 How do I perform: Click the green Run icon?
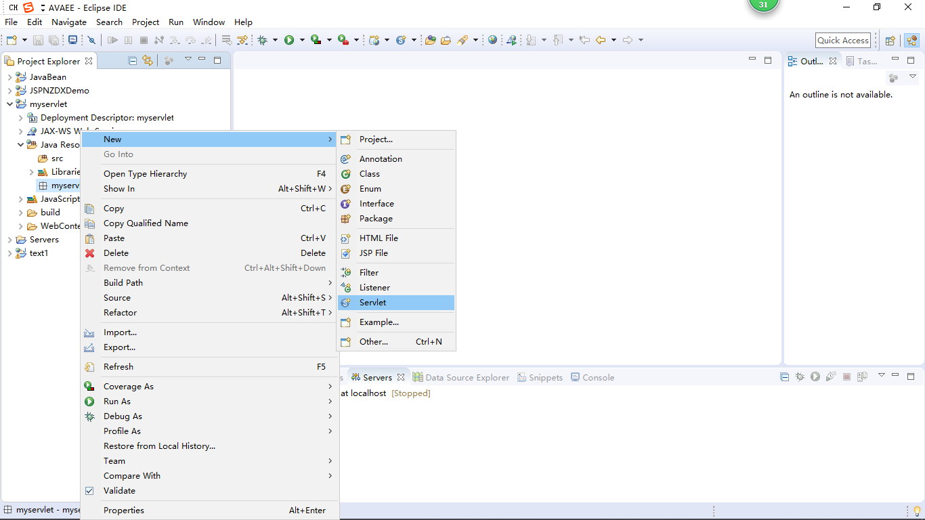[289, 40]
